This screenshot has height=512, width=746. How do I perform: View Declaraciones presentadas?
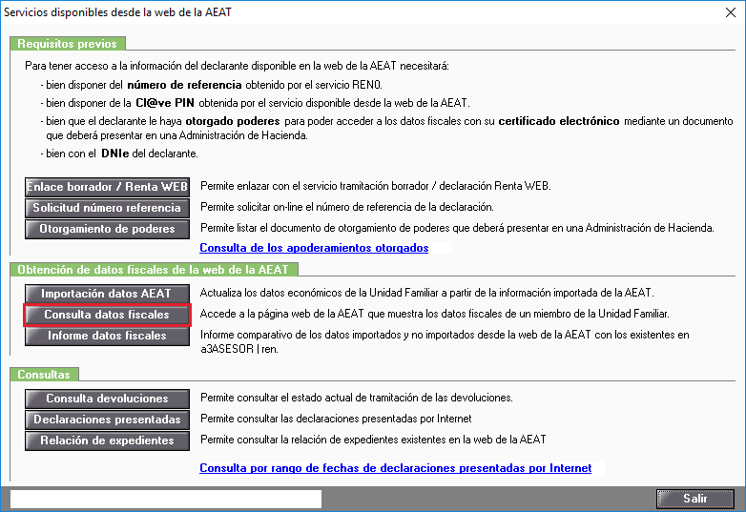(x=107, y=420)
